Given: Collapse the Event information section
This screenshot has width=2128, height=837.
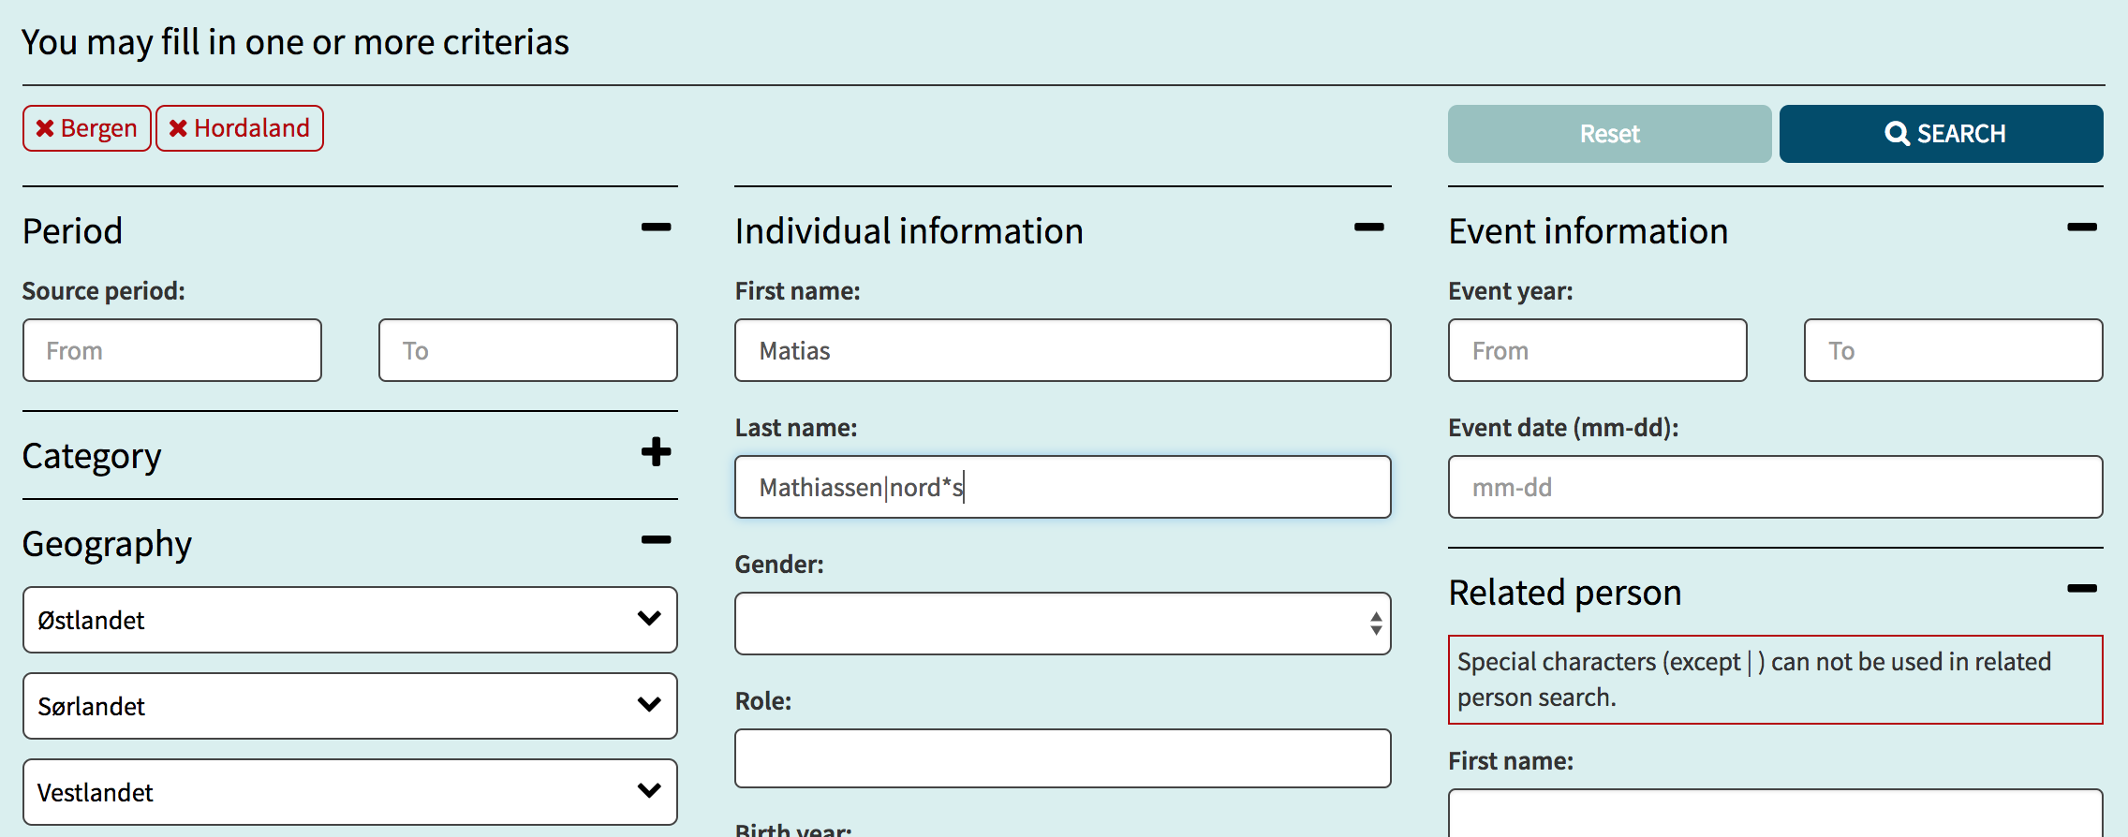Looking at the screenshot, I should 2081,228.
